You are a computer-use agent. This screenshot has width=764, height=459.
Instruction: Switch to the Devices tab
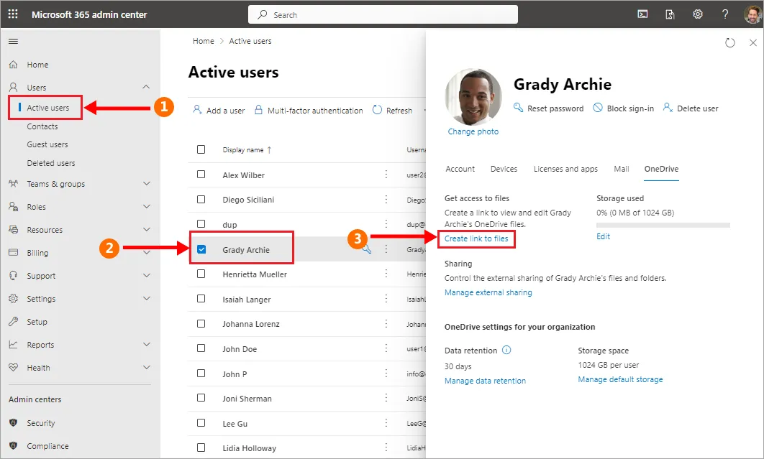(x=504, y=169)
